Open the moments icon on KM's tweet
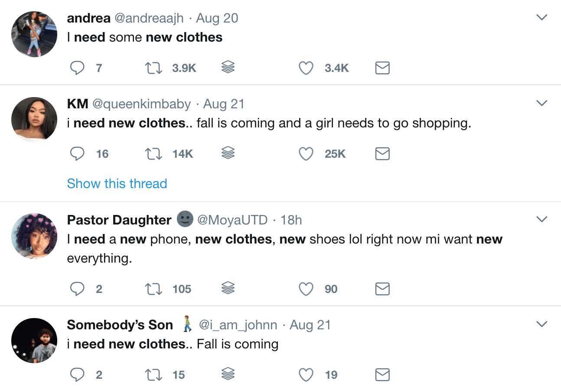 pyautogui.click(x=228, y=153)
